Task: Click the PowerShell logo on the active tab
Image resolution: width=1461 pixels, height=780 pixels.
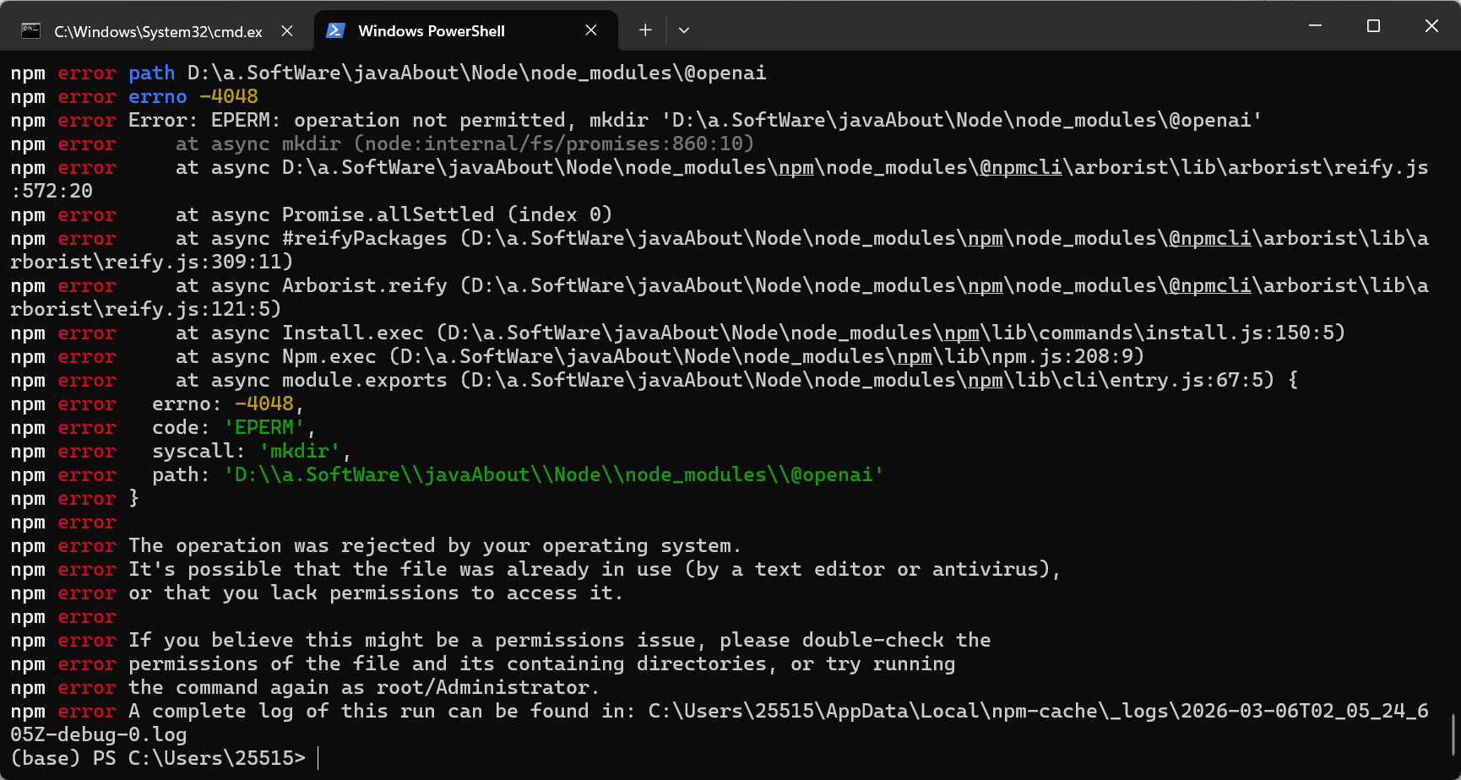Action: (x=335, y=31)
